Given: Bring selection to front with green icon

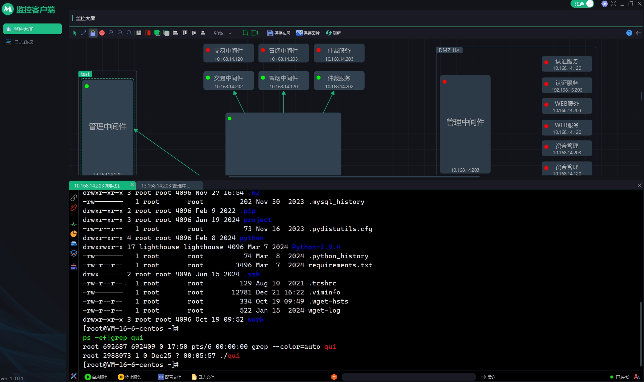Looking at the screenshot, I should [x=157, y=33].
